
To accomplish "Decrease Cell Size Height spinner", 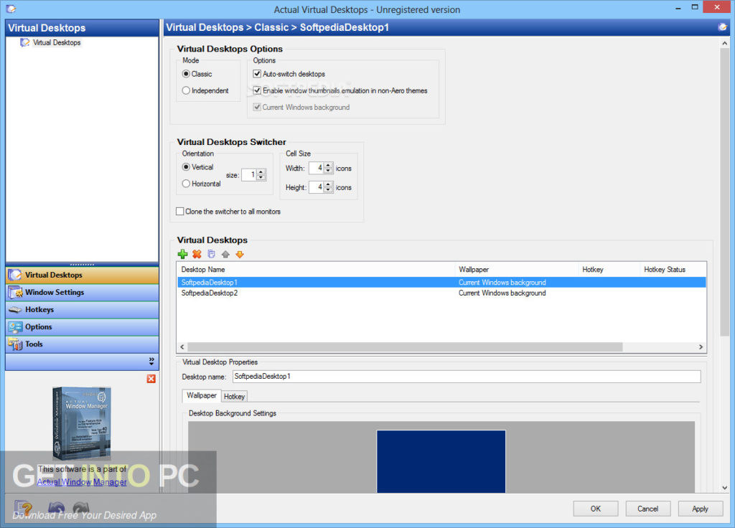I will click(x=328, y=189).
